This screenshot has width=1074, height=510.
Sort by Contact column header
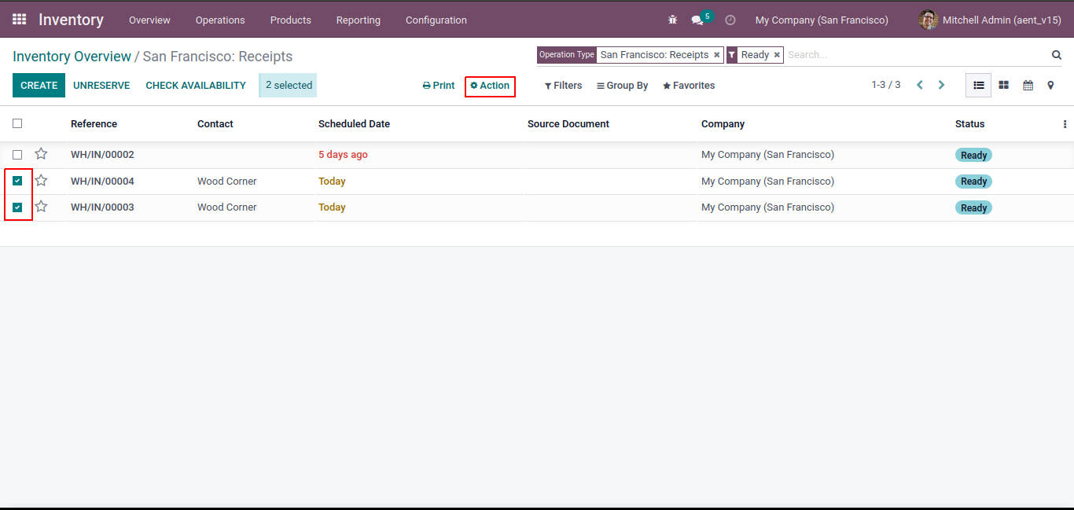click(x=215, y=124)
